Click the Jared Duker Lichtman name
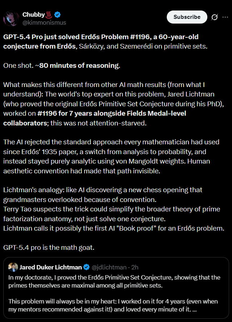The width and height of the screenshot is (232, 322). [x=50, y=267]
